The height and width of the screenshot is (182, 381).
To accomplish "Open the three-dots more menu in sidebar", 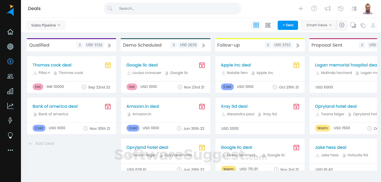I will tap(10, 150).
